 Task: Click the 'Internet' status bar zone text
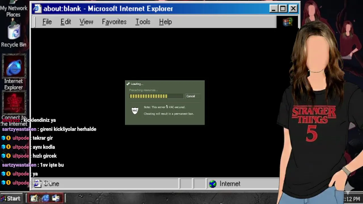(230, 184)
